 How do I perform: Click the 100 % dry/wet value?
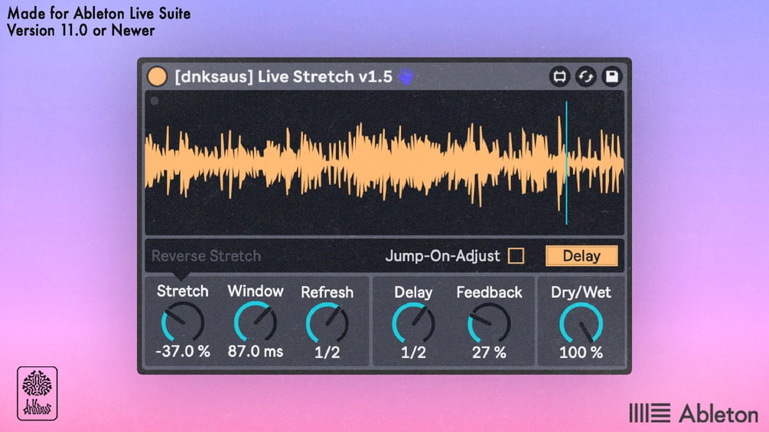582,352
